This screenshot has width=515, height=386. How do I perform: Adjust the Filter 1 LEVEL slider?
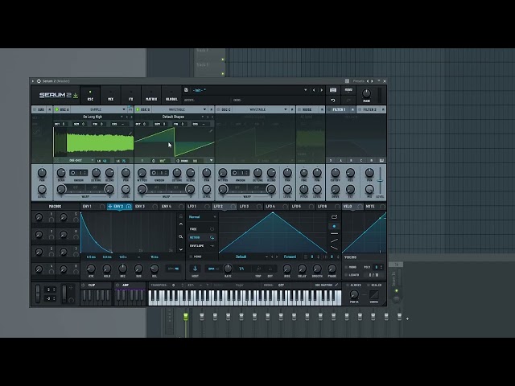pos(380,181)
